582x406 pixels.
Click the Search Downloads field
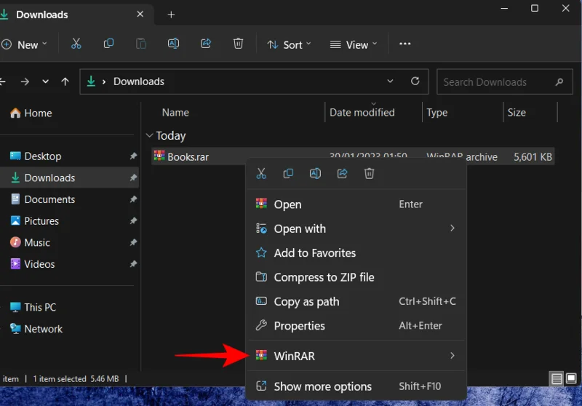pyautogui.click(x=495, y=82)
